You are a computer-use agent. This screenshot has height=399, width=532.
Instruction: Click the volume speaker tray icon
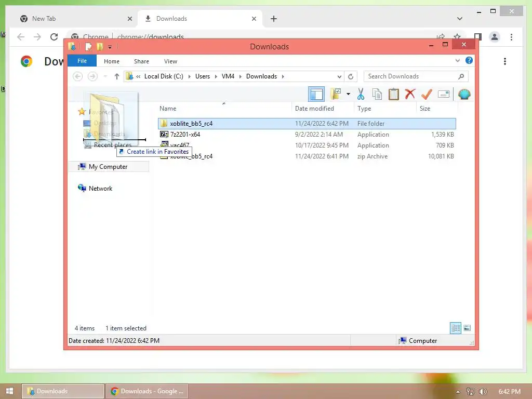click(x=483, y=392)
